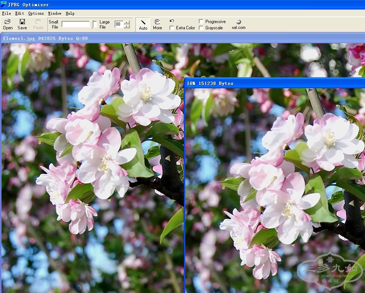Click the file size quality slider handle
Screen dimensions: 365x293
(94, 24)
